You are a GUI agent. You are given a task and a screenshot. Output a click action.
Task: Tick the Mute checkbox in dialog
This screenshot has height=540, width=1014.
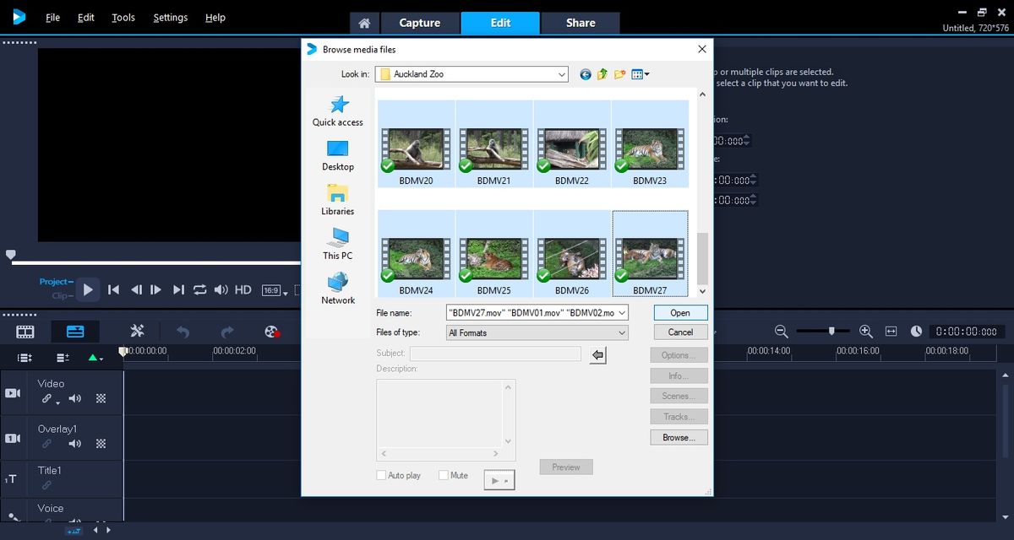point(444,476)
